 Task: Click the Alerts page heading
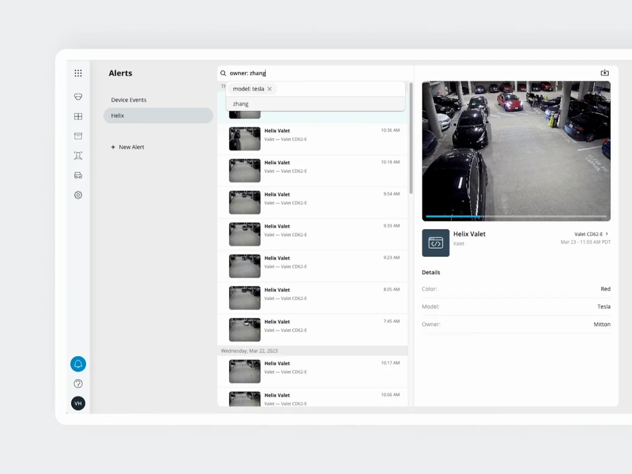coord(120,73)
